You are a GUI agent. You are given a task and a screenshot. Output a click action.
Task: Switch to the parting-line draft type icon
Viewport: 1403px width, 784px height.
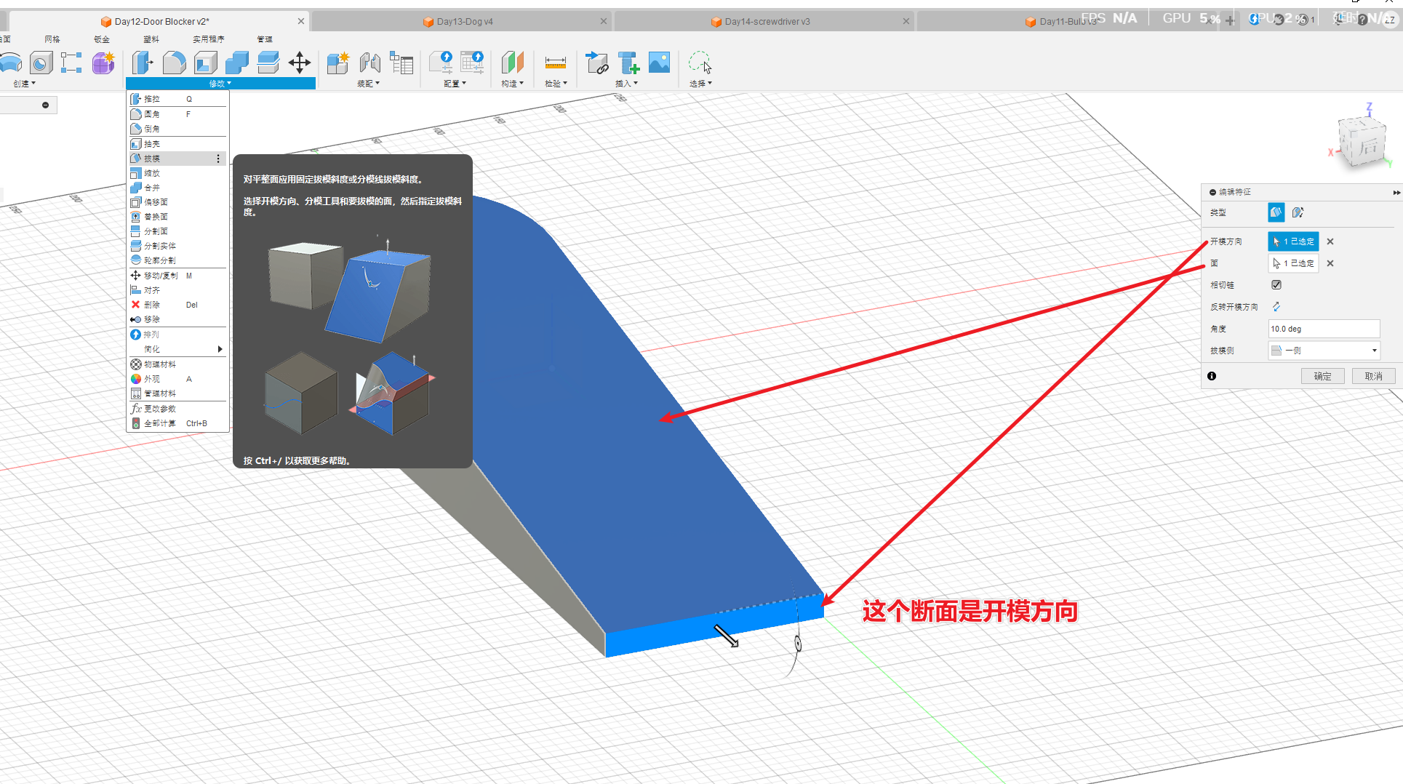click(1298, 212)
